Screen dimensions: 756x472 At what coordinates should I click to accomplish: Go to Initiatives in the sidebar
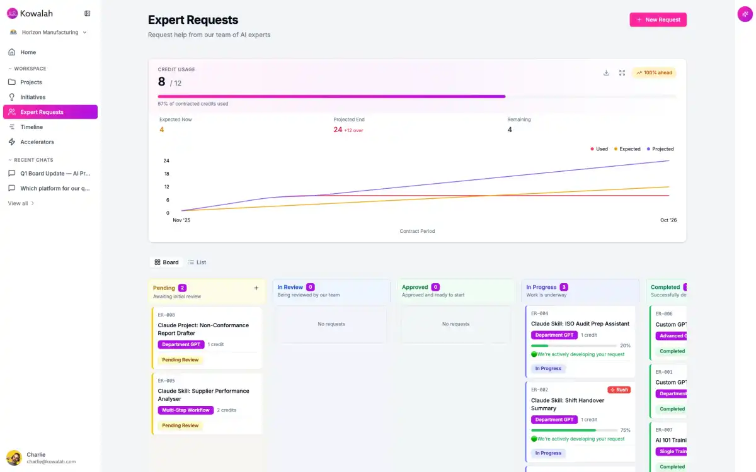tap(33, 97)
